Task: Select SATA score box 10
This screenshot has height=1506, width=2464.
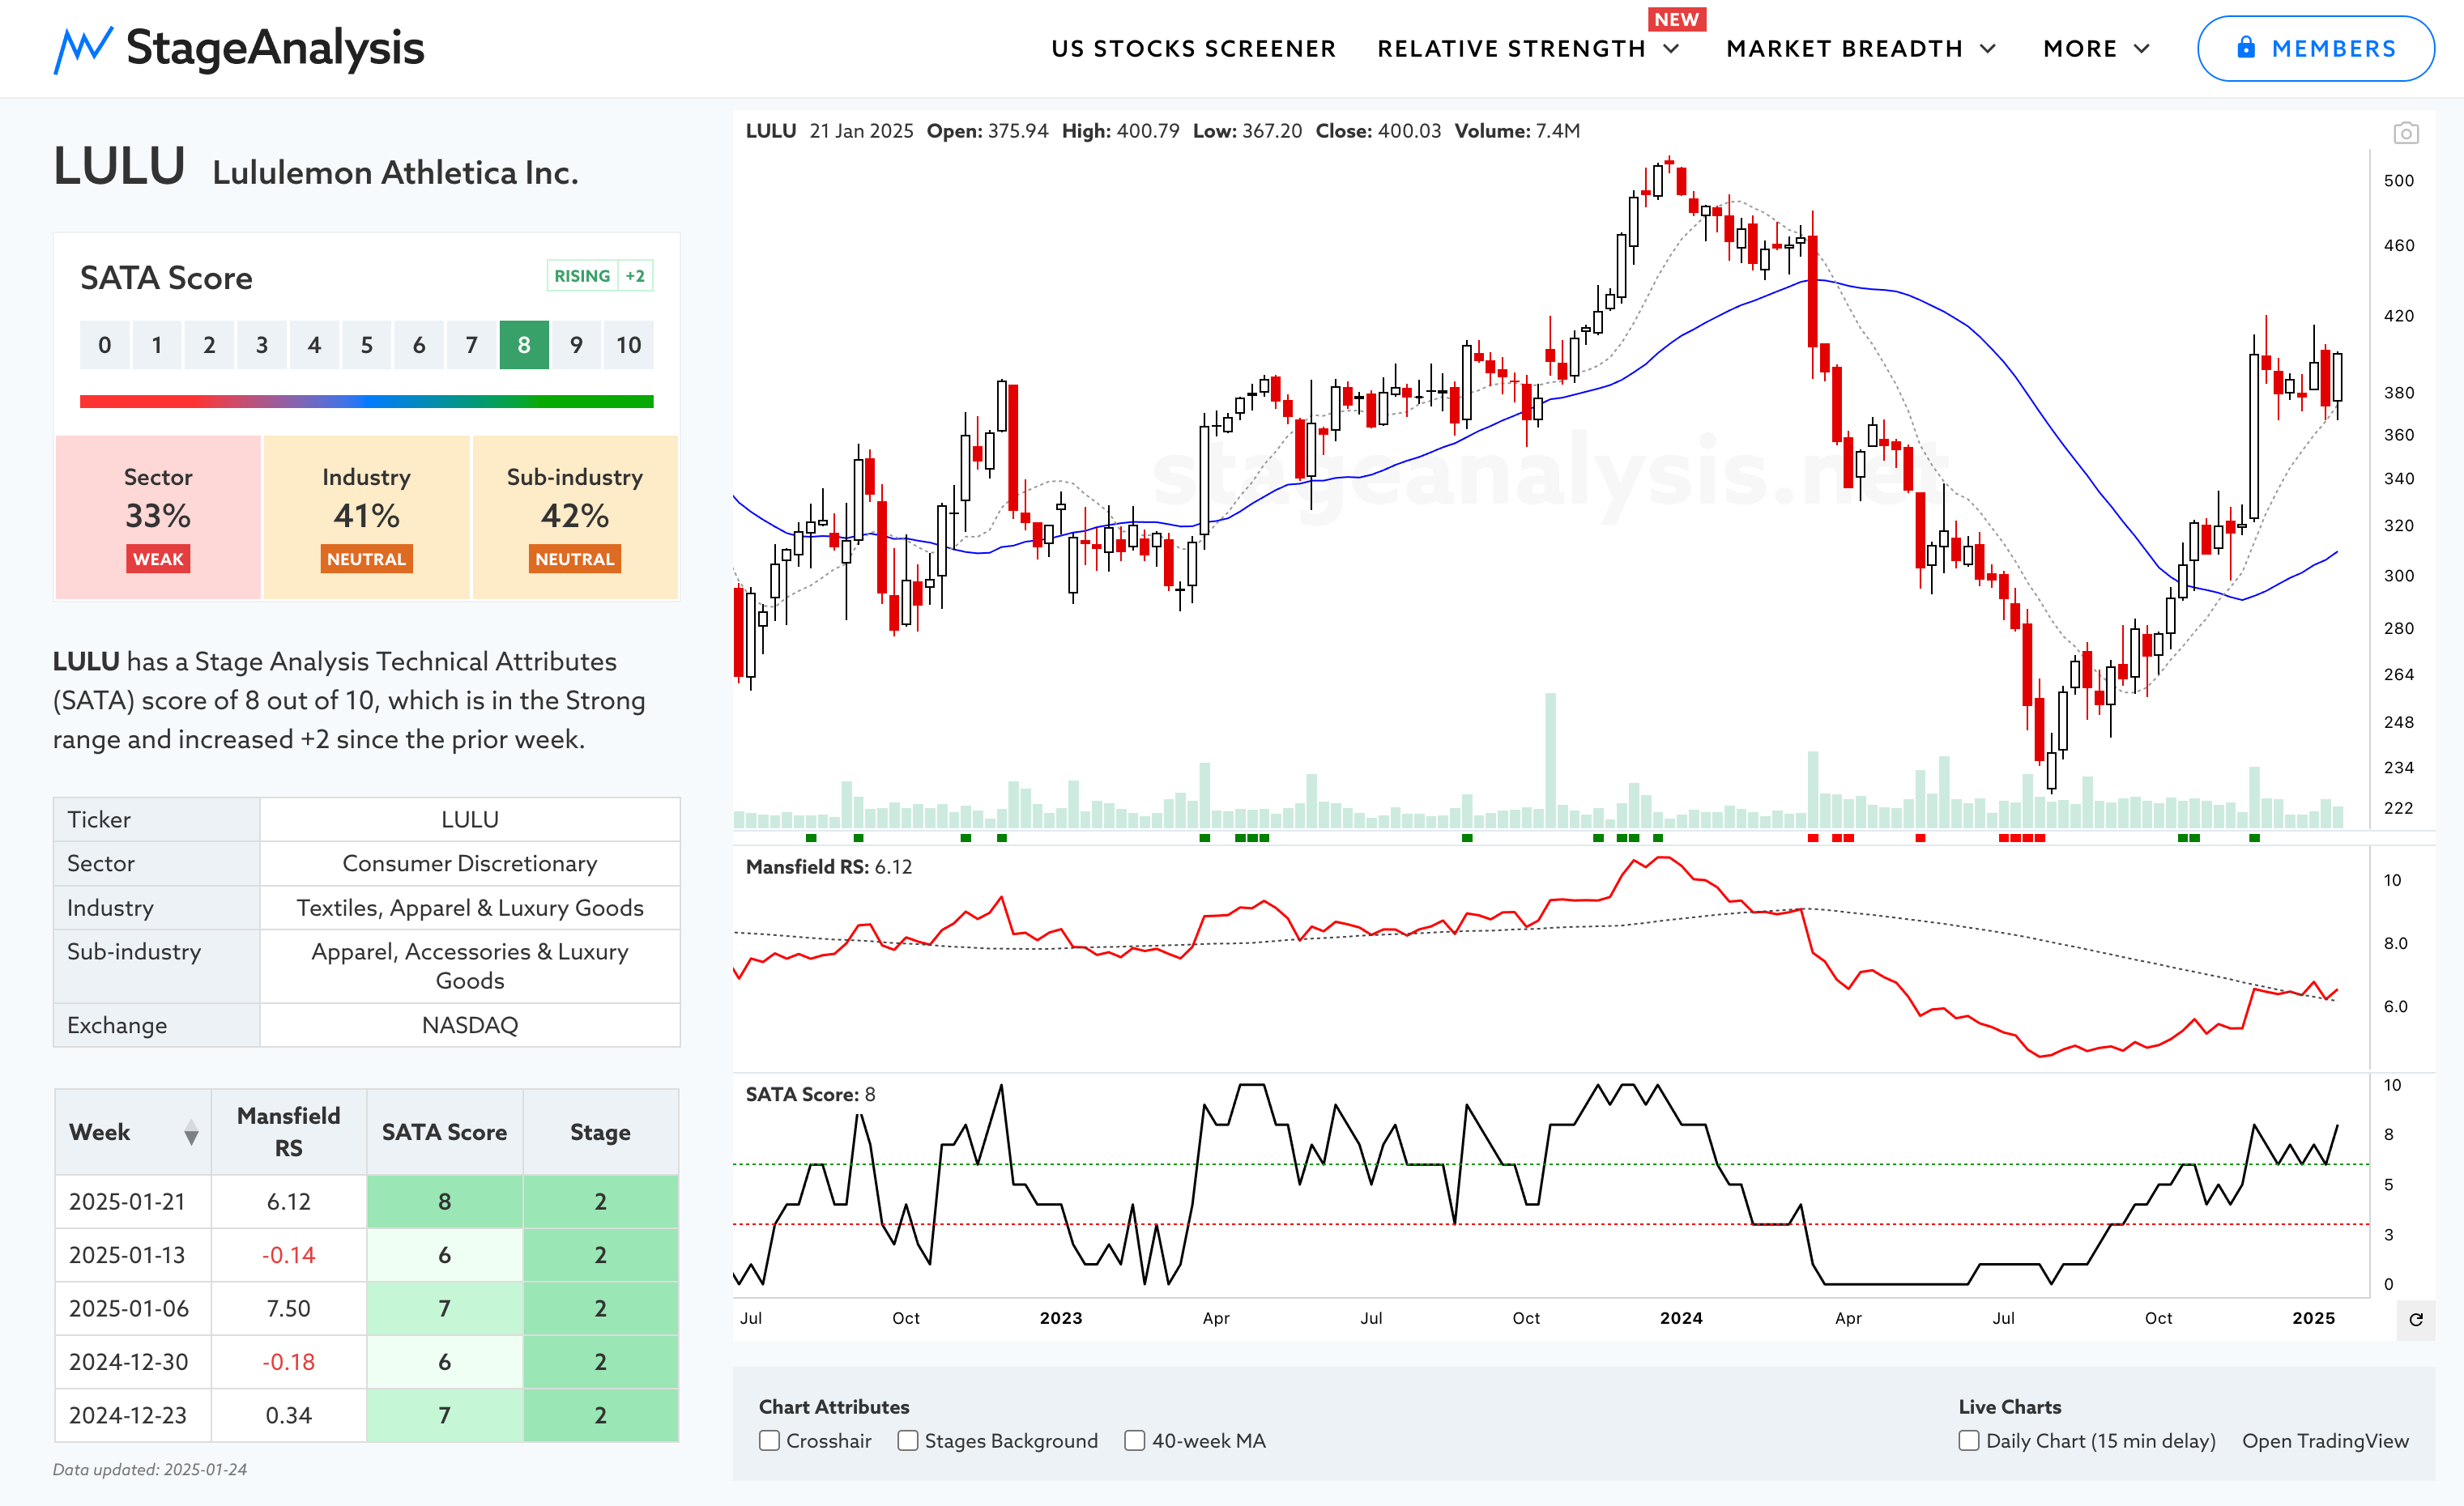Action: pyautogui.click(x=628, y=345)
